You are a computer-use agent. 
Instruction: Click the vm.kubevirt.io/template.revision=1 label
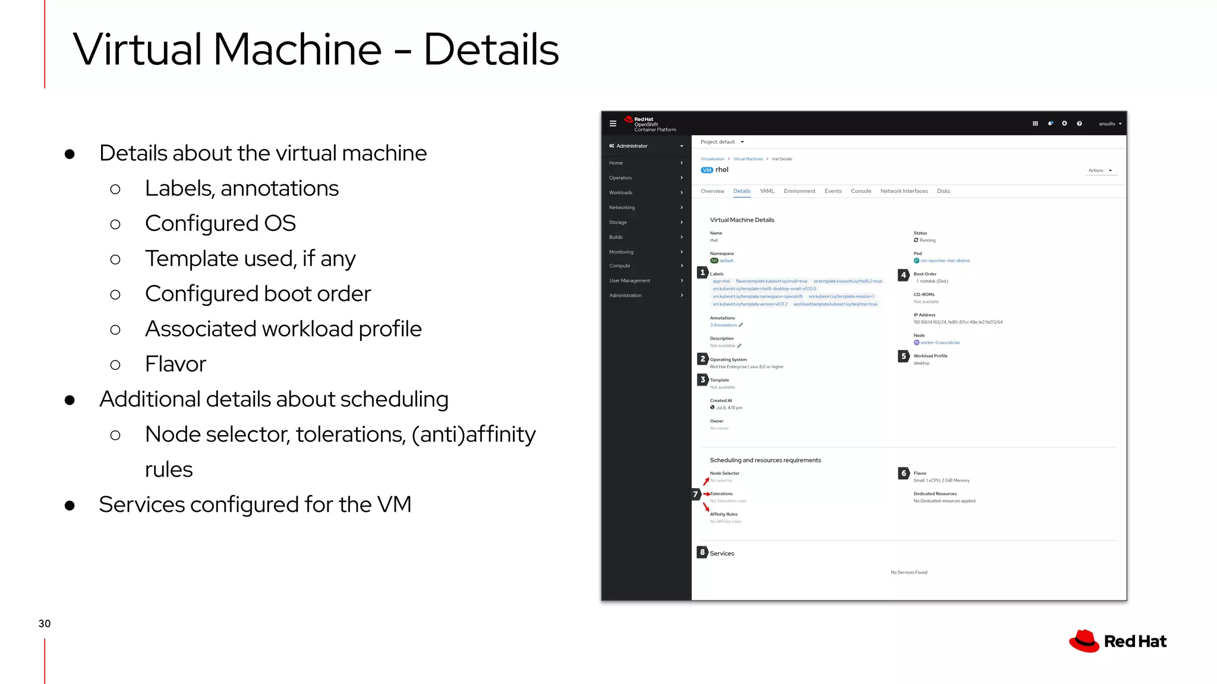coord(841,296)
